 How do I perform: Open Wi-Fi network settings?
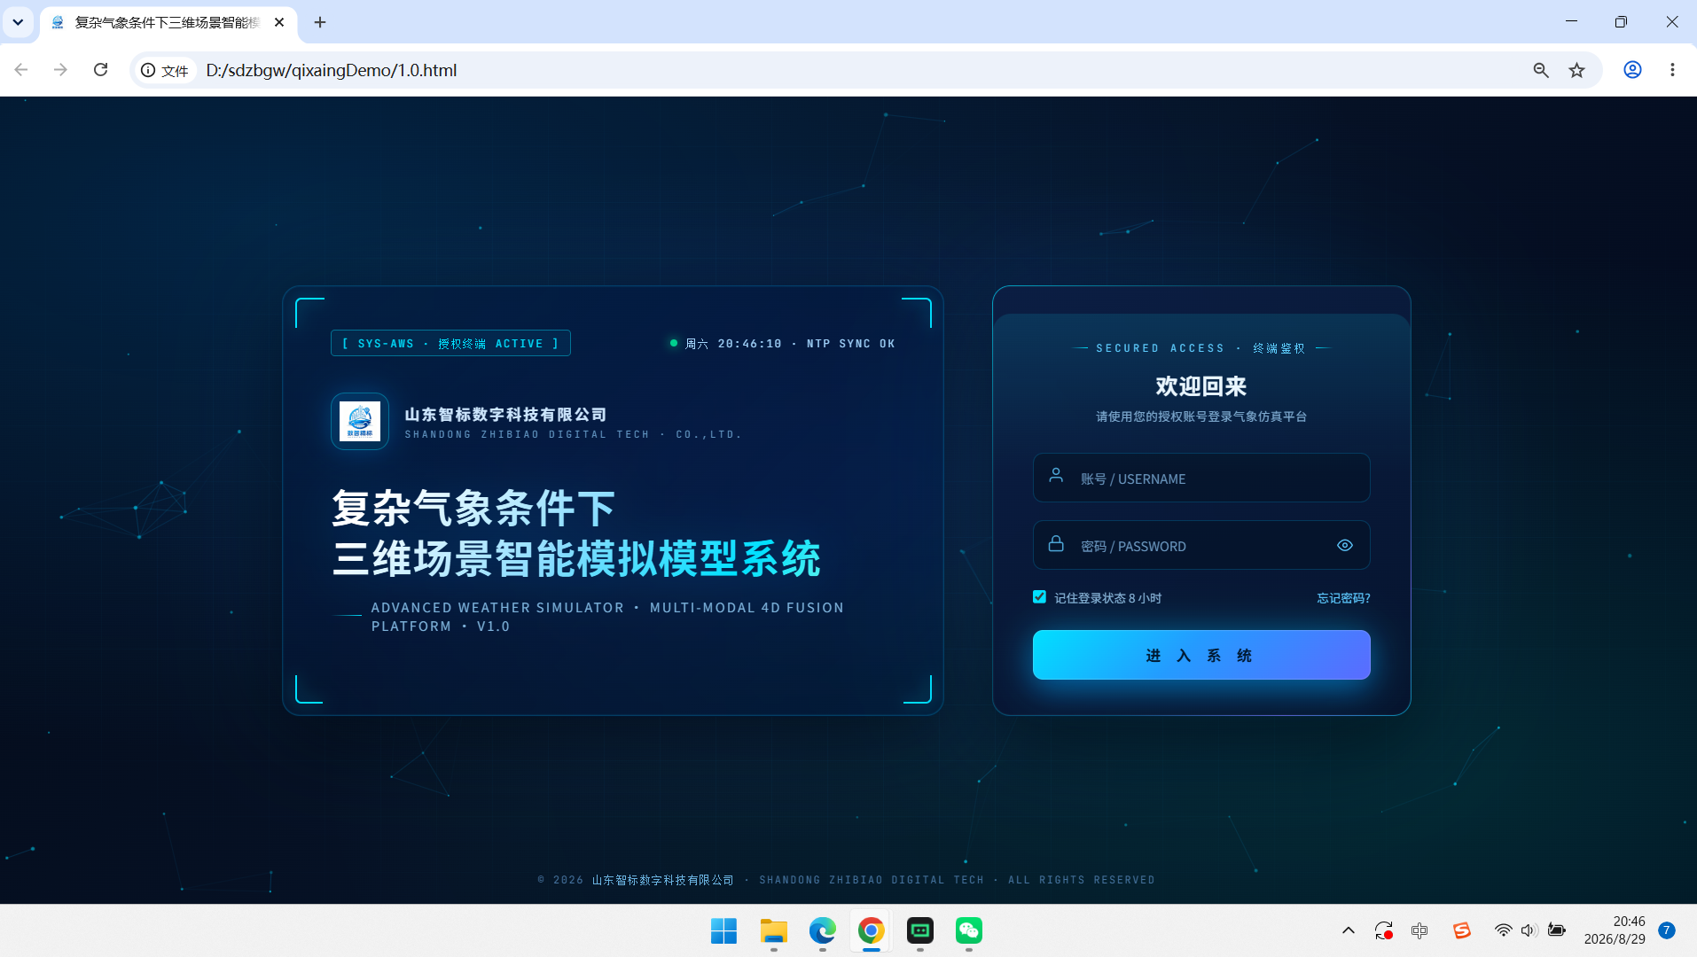[1503, 930]
